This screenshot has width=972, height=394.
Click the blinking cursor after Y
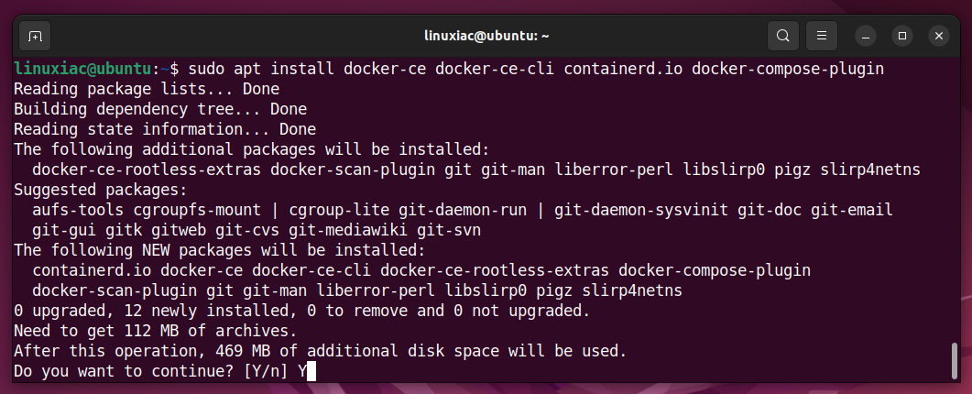point(311,372)
